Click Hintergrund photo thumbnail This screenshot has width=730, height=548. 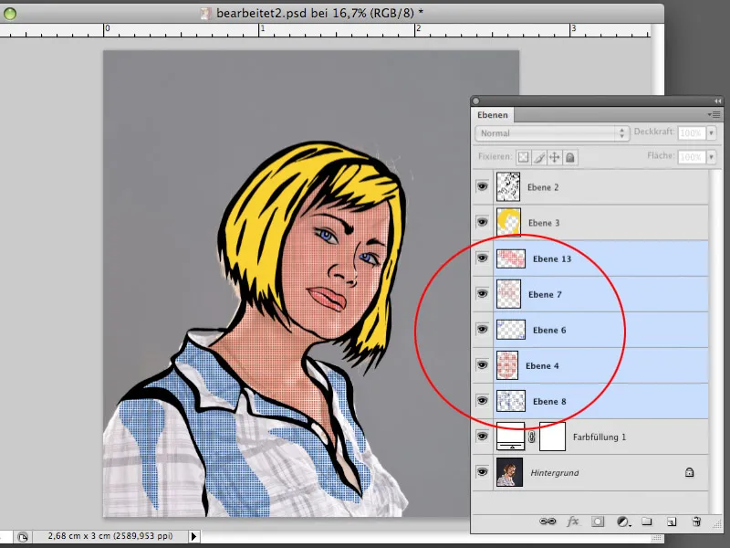click(509, 472)
